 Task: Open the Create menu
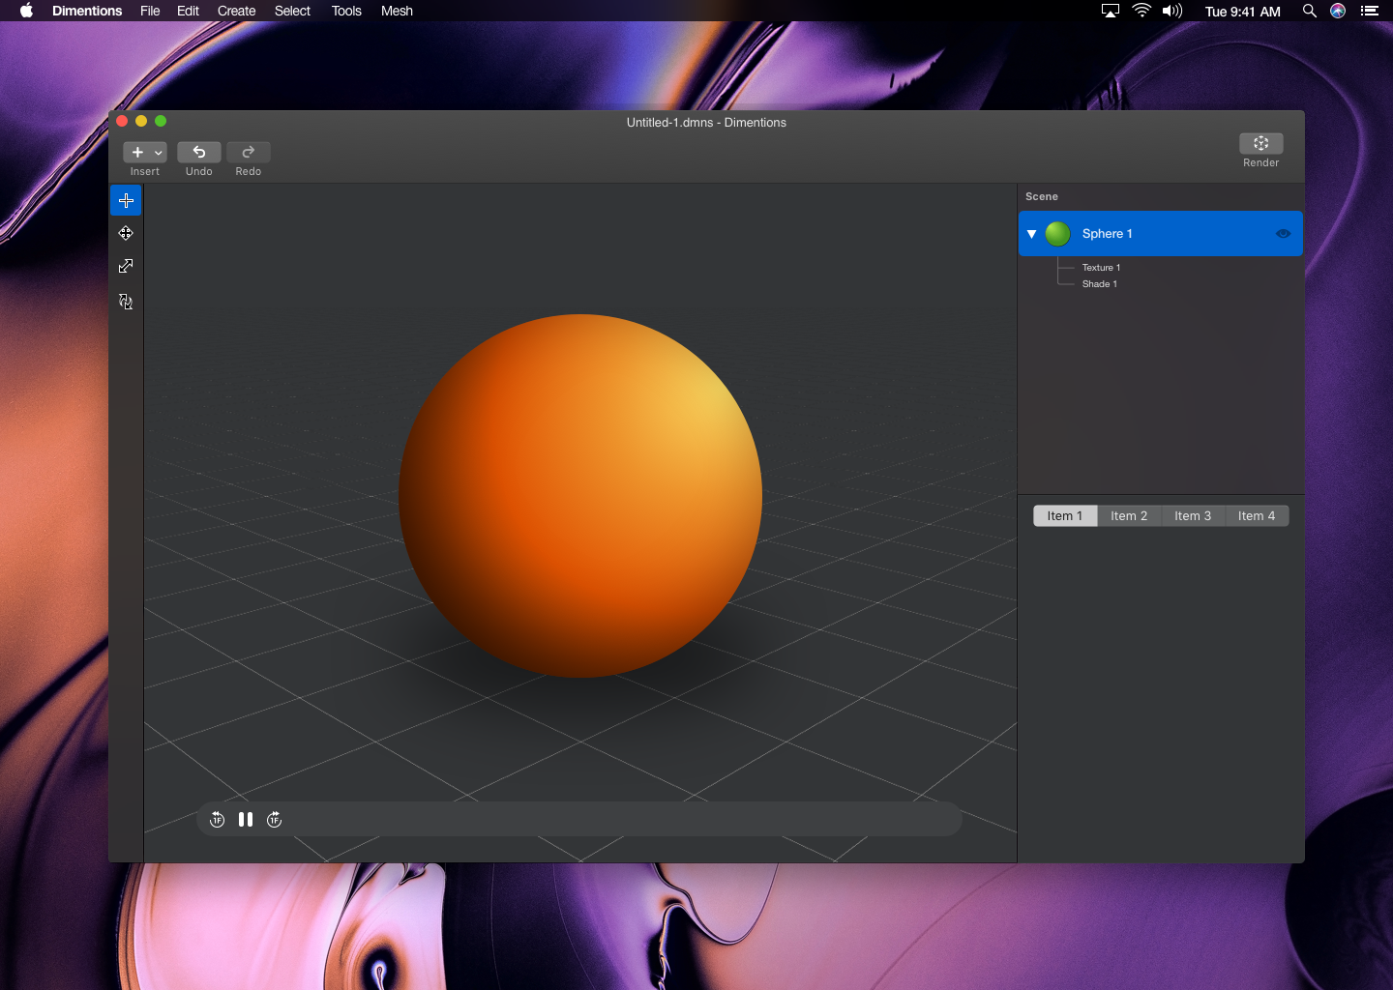tap(236, 12)
